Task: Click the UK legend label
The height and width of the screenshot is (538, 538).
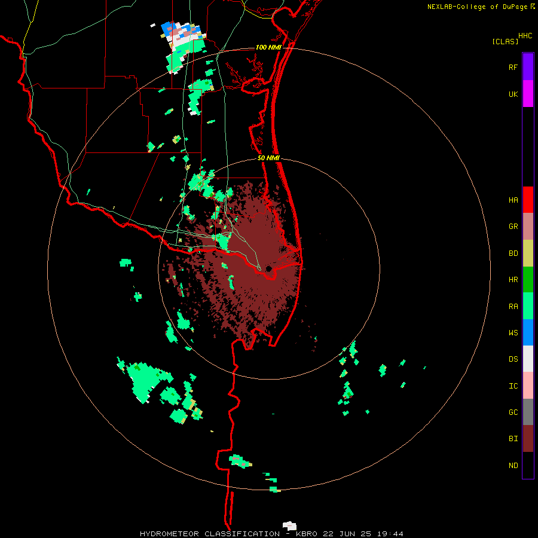Action: click(x=513, y=94)
